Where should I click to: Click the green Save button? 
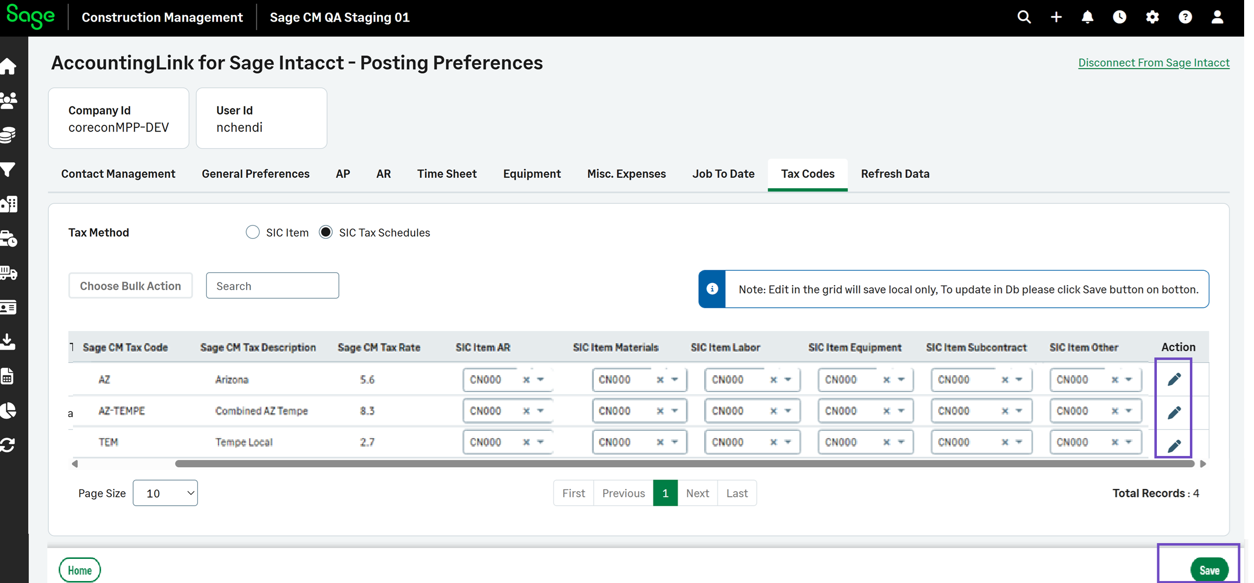click(x=1209, y=570)
